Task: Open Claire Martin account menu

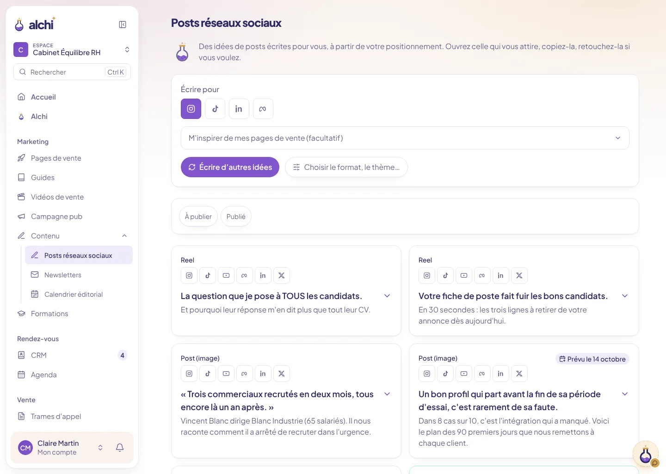Action: pos(61,448)
